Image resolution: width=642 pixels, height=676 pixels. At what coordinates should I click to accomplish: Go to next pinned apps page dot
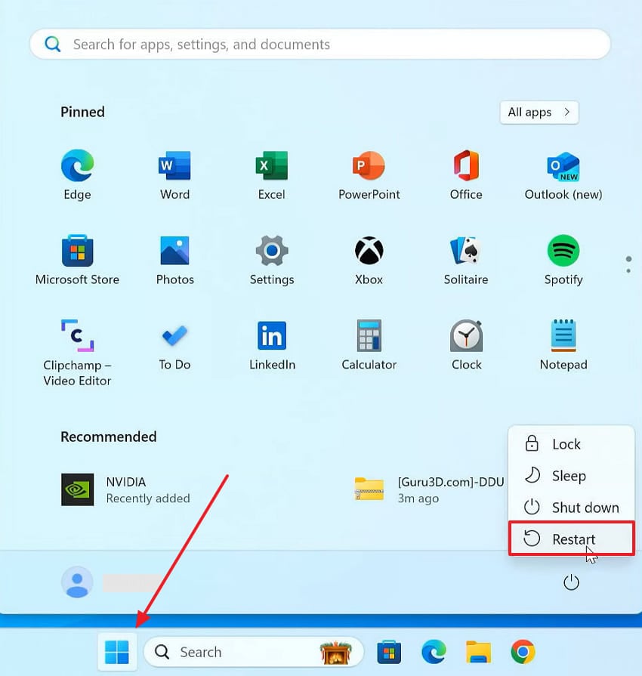pyautogui.click(x=628, y=270)
